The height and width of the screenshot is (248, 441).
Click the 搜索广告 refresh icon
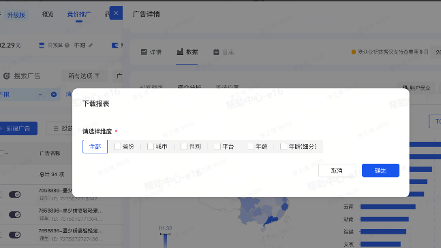tap(6, 76)
